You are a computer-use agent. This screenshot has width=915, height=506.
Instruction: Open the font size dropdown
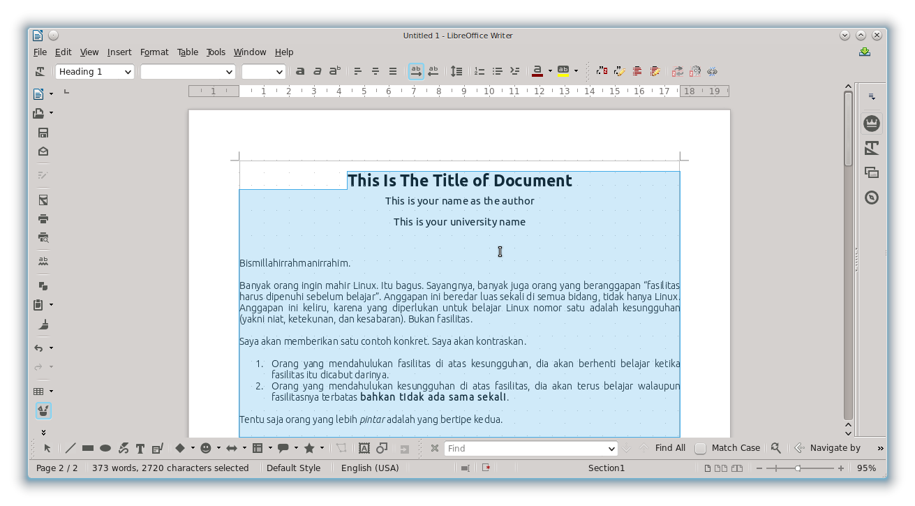[x=263, y=71]
